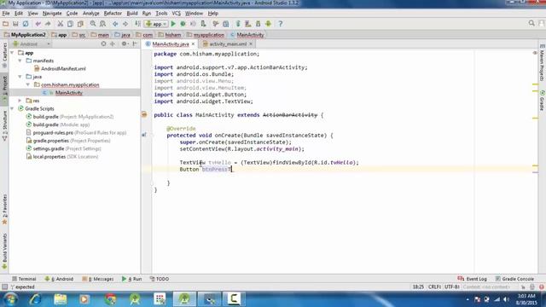Collapse the java folder node
Viewport: 546px width, 307px height.
click(20, 77)
